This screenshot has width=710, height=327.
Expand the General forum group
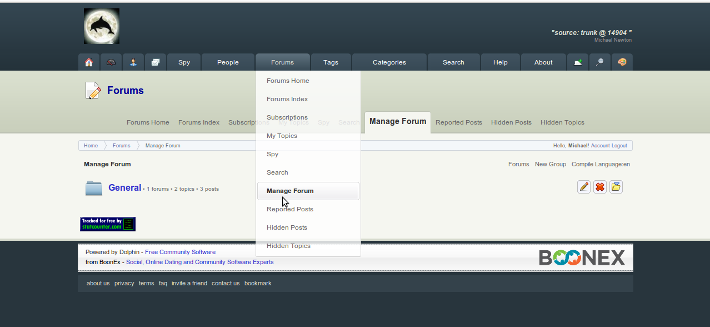coord(124,188)
